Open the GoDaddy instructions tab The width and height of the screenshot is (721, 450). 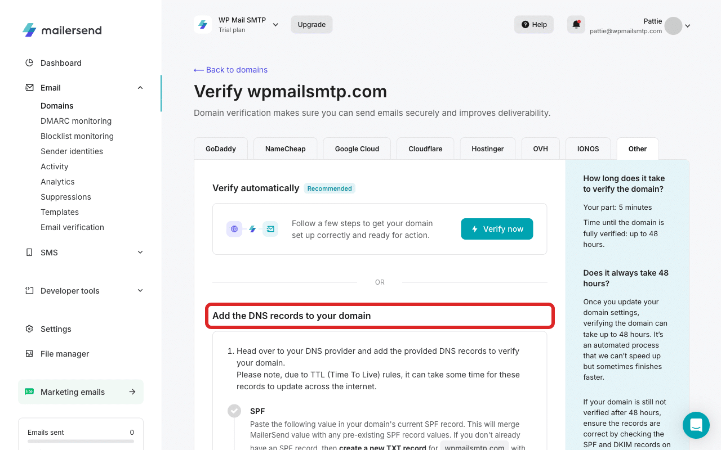221,148
